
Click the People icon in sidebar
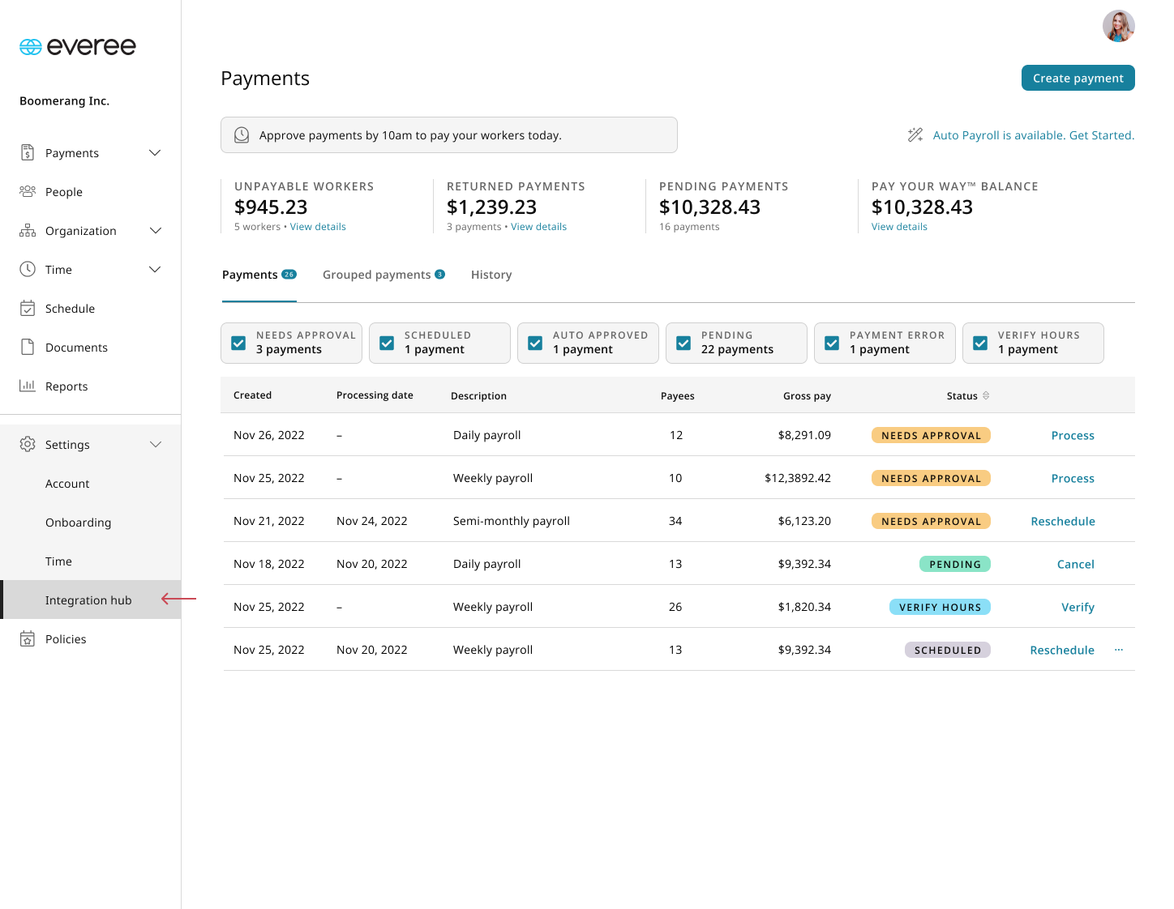click(28, 192)
